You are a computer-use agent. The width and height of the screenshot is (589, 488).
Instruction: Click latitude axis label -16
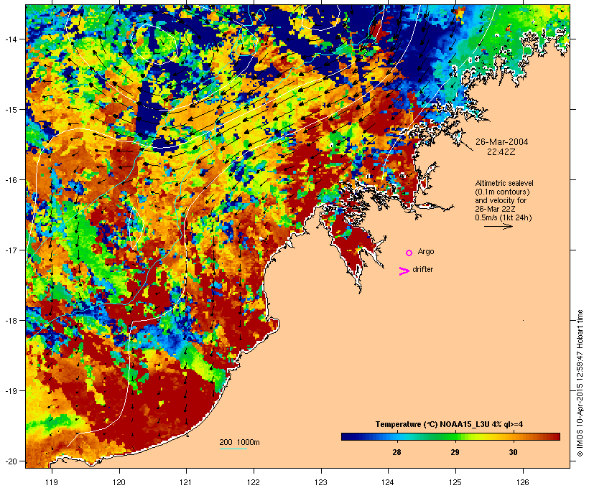pos(11,180)
